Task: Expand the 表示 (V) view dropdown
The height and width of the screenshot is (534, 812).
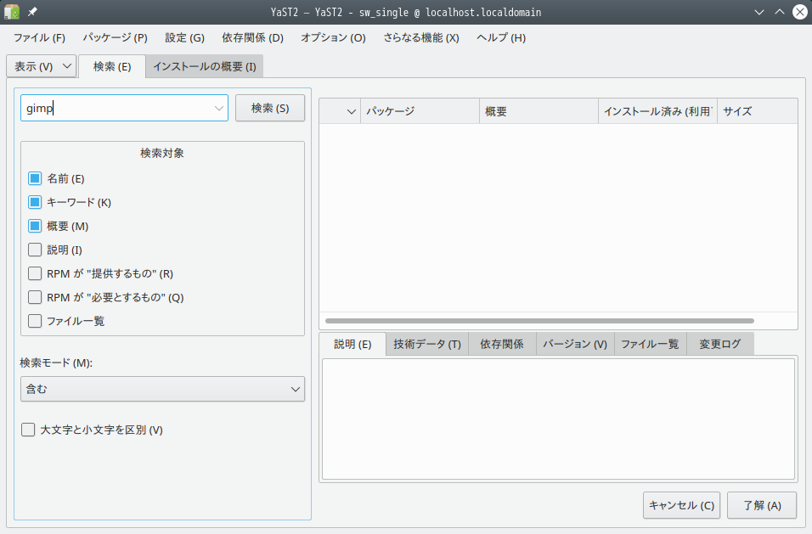Action: [42, 66]
